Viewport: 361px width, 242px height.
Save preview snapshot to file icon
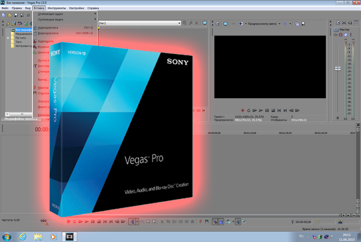pos(303,24)
